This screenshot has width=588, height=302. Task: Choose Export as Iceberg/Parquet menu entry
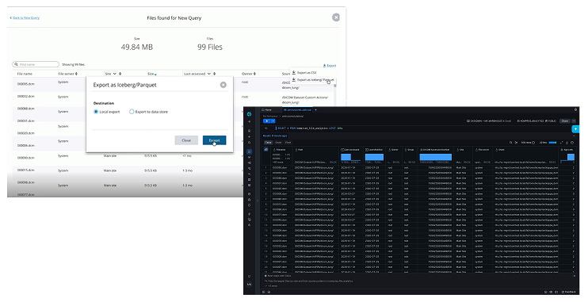(313, 80)
